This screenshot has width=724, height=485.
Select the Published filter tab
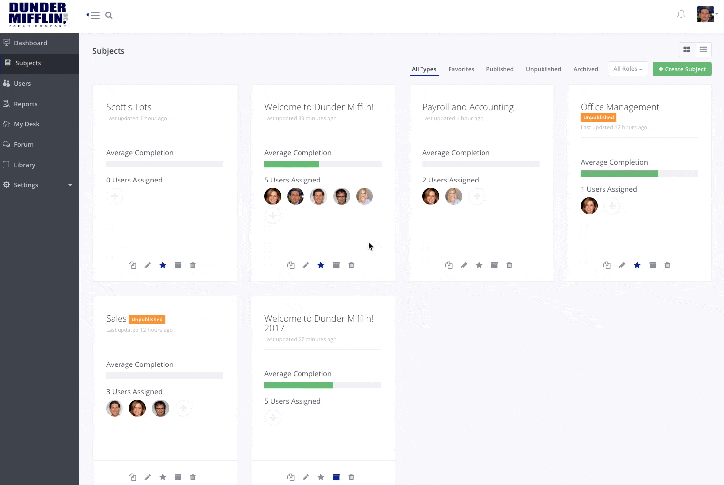point(500,69)
